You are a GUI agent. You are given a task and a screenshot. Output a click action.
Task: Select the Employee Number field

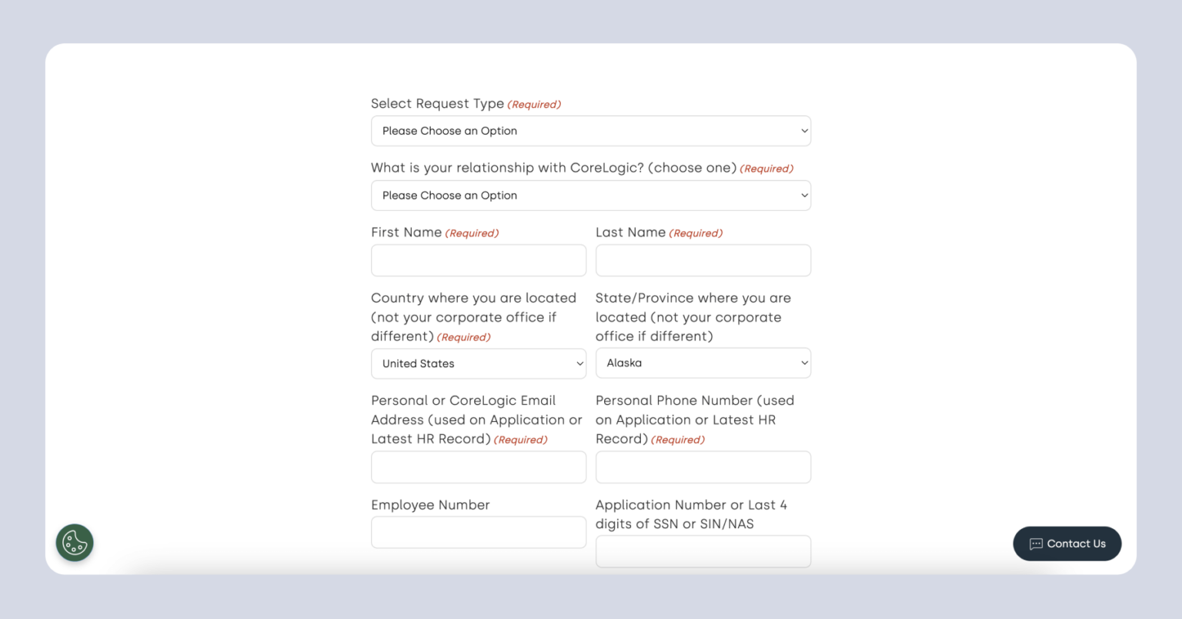pyautogui.click(x=478, y=532)
